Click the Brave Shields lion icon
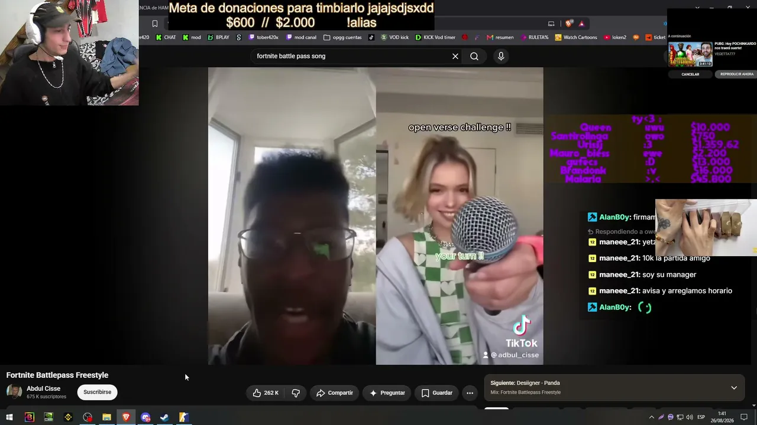The height and width of the screenshot is (425, 757). [x=569, y=24]
